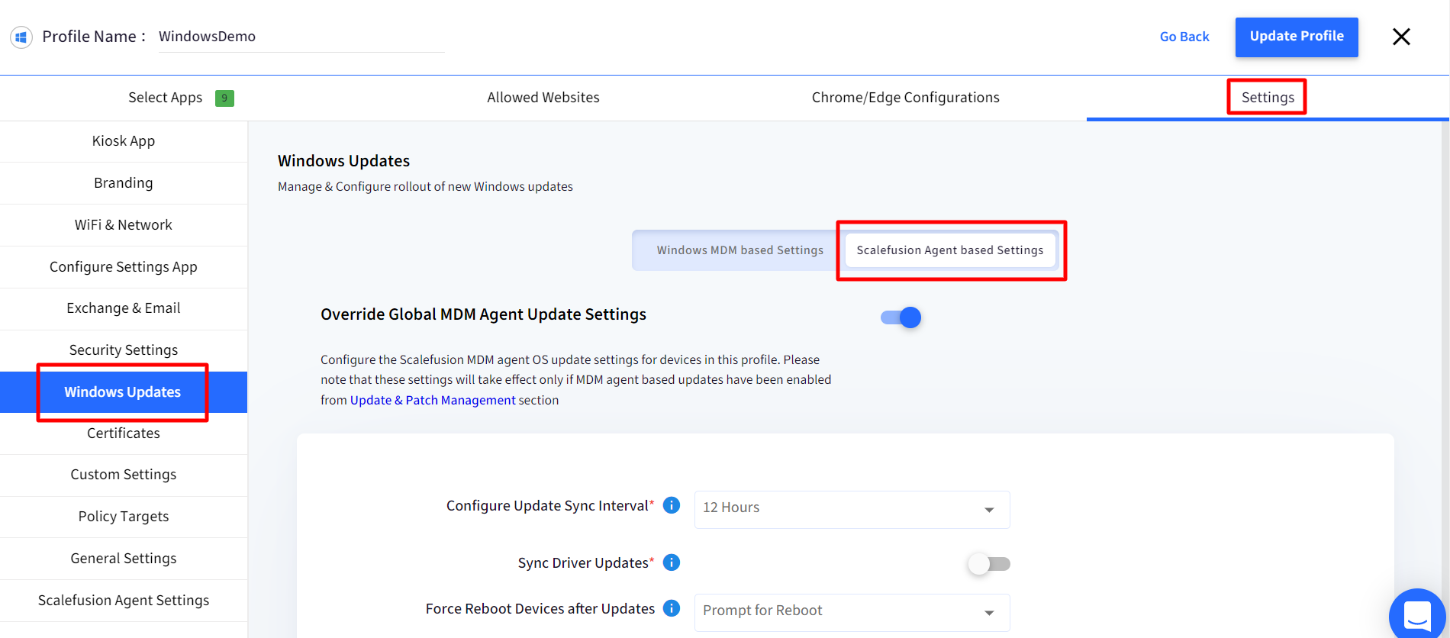Viewport: 1450px width, 638px height.
Task: Open General Settings in the sidebar
Action: 124,559
